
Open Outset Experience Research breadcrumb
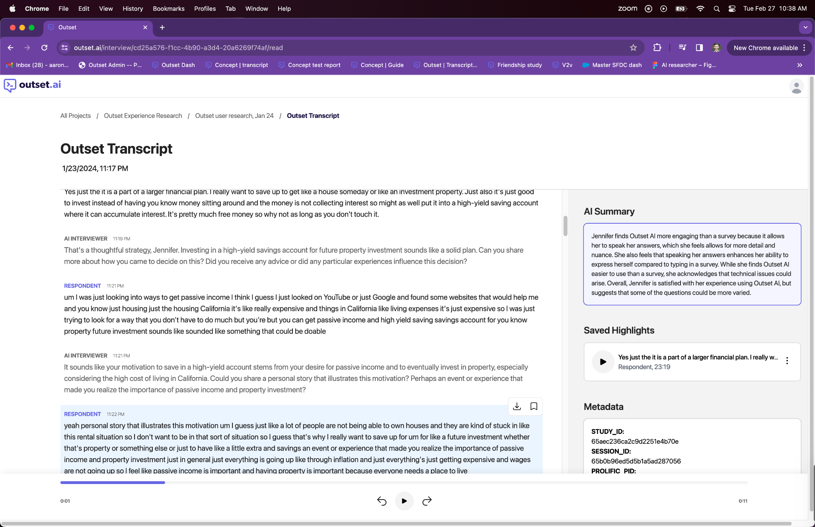(143, 116)
